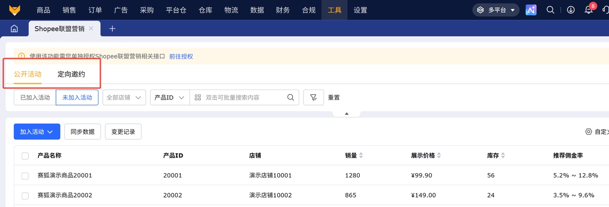Follow the 前往授权 link
The height and width of the screenshot is (207, 609).
pyautogui.click(x=181, y=56)
